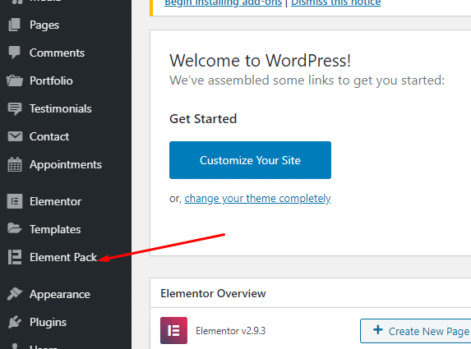Click the Pages stacked-sheets icon
The height and width of the screenshot is (349, 471).
point(15,25)
